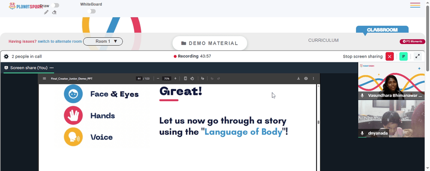430x171 pixels.
Task: Print the PDF document
Action: coord(306,78)
